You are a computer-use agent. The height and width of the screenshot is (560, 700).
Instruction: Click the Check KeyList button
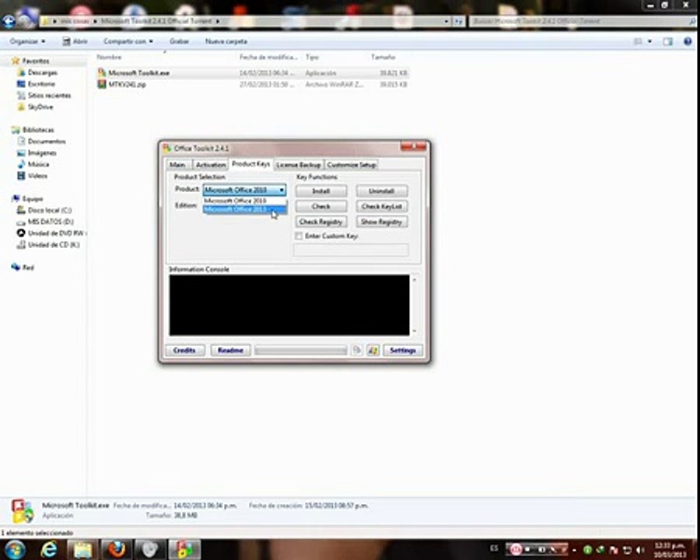tap(382, 206)
